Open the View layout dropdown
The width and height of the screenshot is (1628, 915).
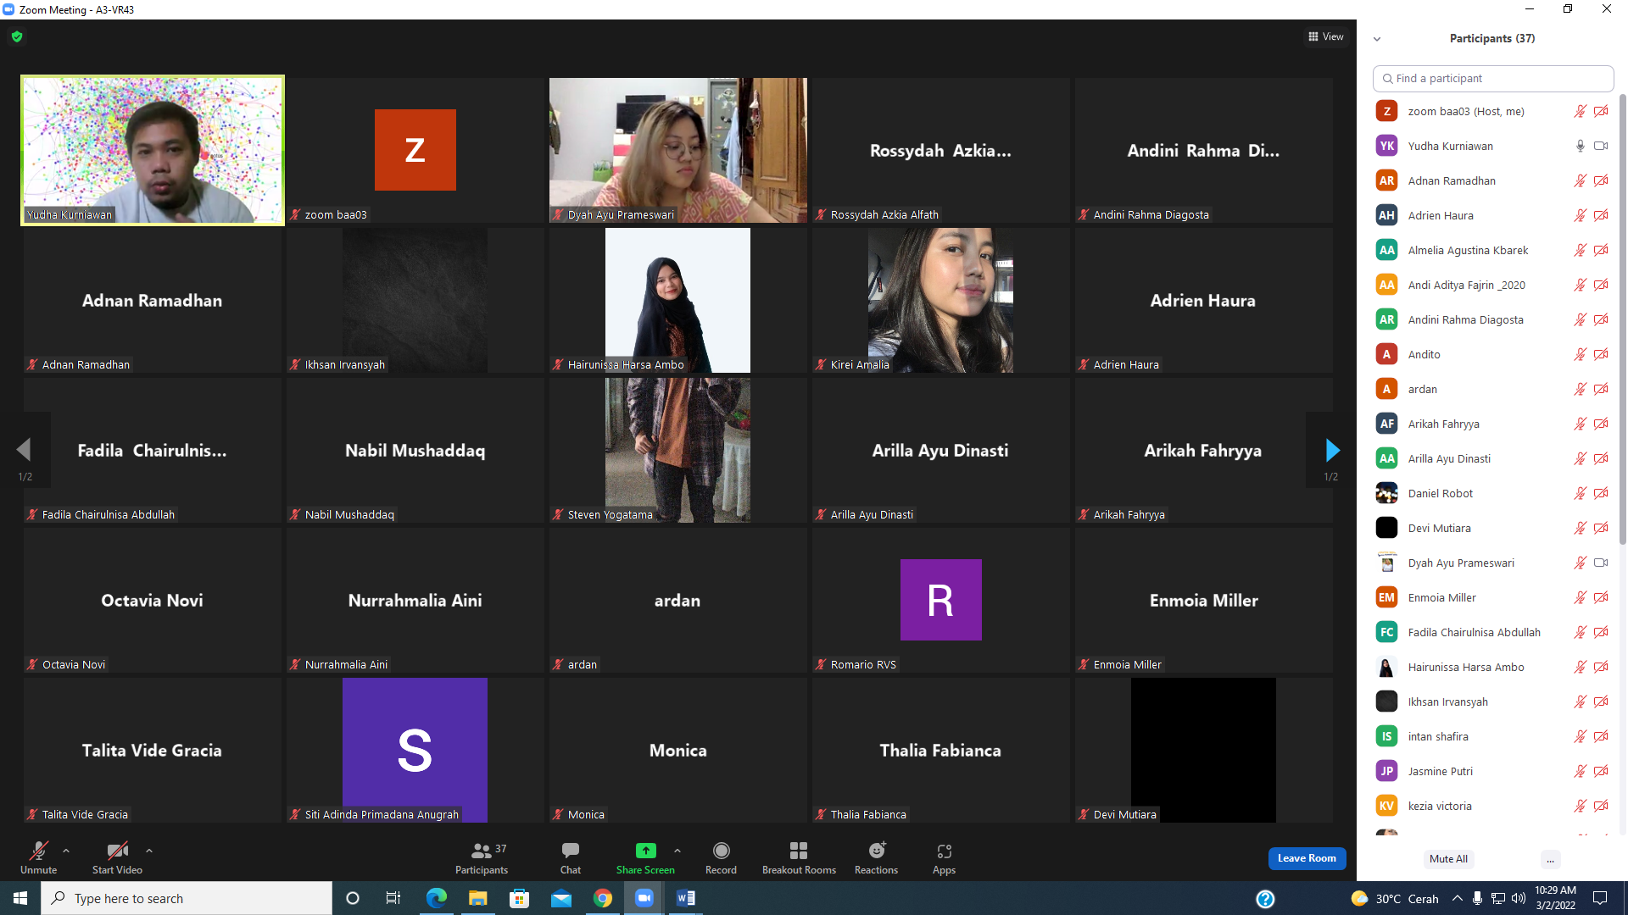pos(1326,36)
